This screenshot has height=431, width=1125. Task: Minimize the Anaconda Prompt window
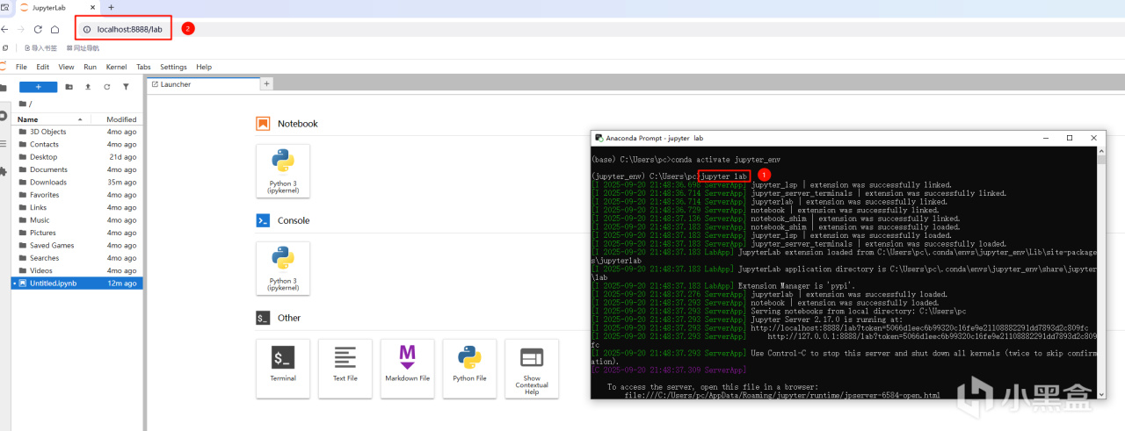[x=1046, y=138]
